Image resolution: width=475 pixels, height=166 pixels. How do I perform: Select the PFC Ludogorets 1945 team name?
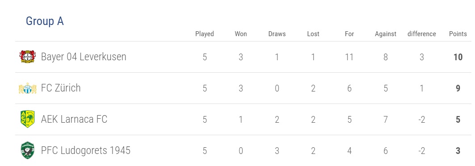[86, 150]
